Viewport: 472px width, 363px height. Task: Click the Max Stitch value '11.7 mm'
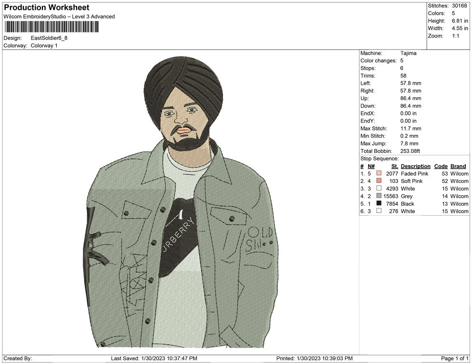tap(410, 129)
